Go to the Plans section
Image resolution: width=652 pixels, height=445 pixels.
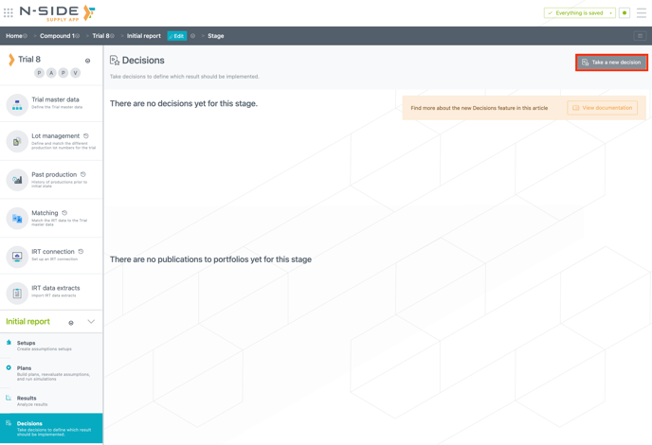coord(24,368)
